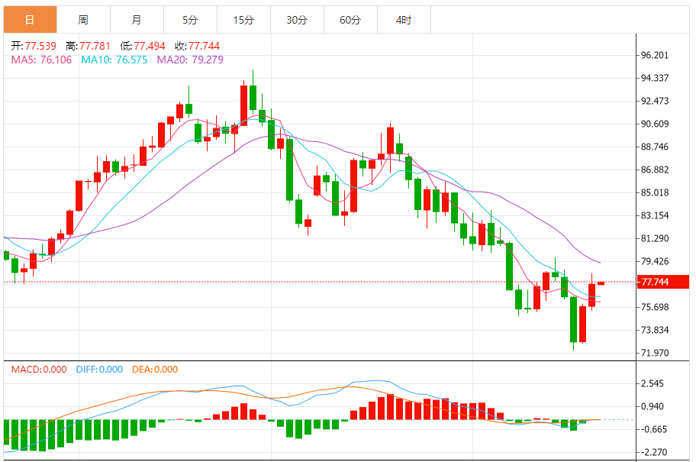Click the lowest green candle near 71.970
The image size is (696, 462).
(573, 319)
